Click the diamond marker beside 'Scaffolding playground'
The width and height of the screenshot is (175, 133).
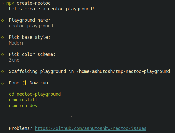(x=2, y=72)
